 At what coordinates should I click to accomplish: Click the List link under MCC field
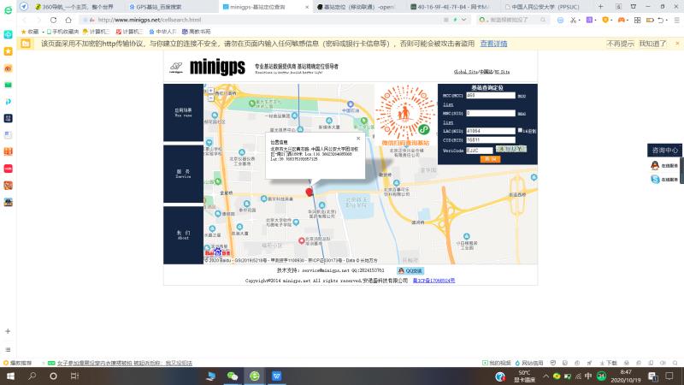(x=448, y=104)
